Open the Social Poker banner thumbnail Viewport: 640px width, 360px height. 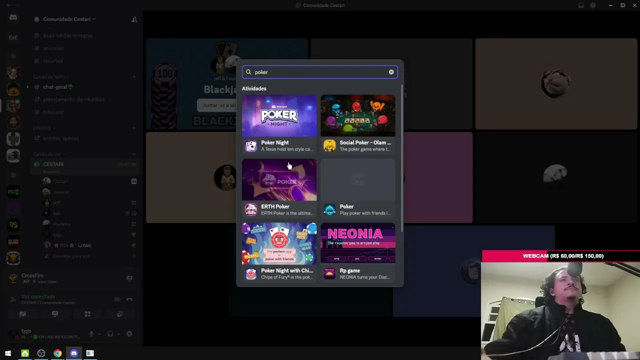coord(358,115)
